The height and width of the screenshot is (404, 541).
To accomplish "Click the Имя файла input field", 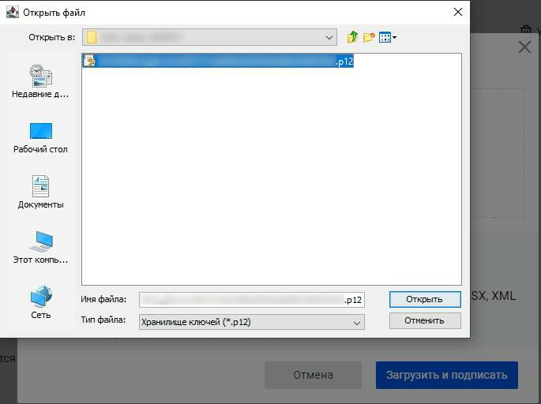I will coord(251,300).
